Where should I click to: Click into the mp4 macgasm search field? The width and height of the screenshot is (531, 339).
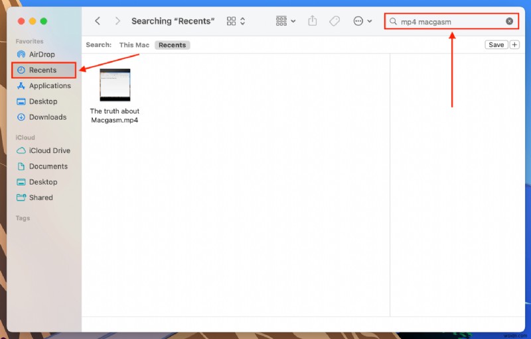[x=451, y=21]
